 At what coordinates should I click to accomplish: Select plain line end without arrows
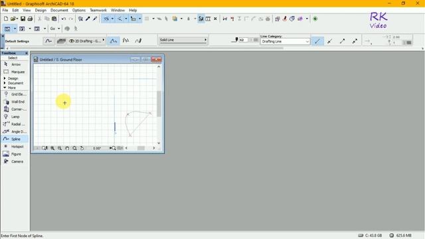tap(317, 41)
